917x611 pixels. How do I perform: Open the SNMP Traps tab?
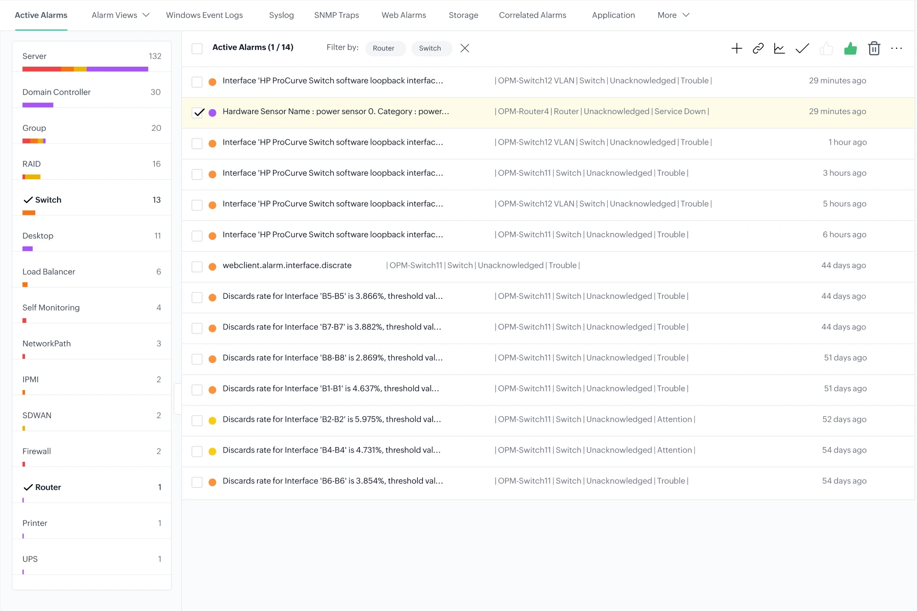[336, 15]
